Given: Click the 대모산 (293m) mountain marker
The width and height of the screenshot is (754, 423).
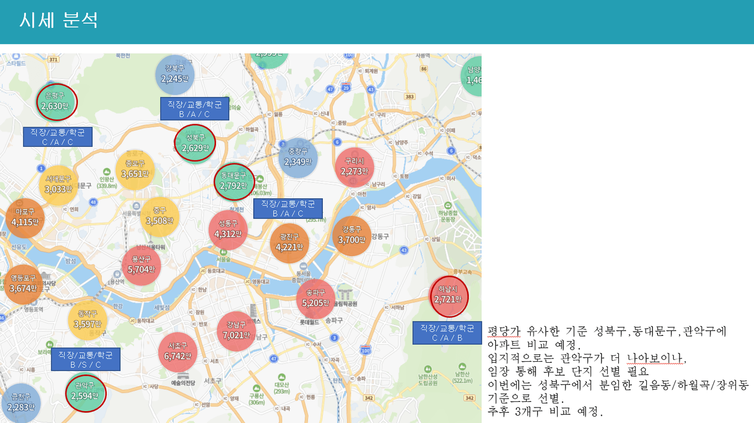Looking at the screenshot, I should pos(282,384).
